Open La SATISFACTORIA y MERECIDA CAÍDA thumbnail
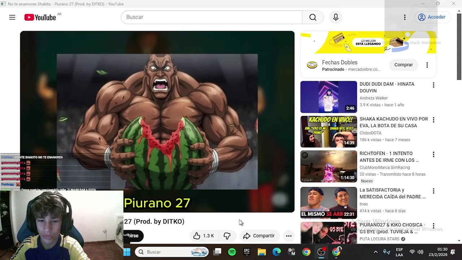Screen dimensions: 462x260 point(328,203)
